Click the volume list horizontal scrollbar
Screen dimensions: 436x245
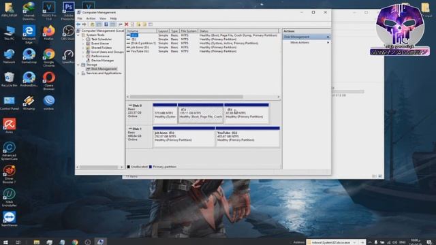(186, 97)
